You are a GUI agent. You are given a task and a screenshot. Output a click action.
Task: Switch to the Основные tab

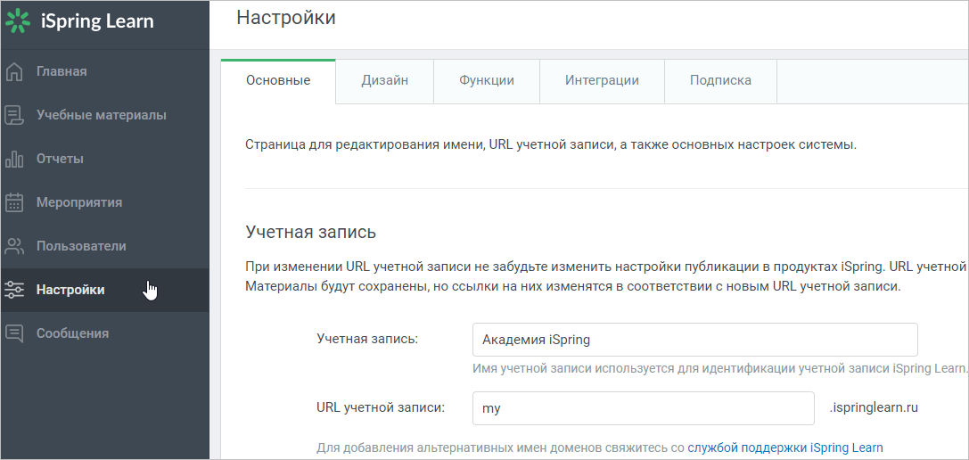278,81
